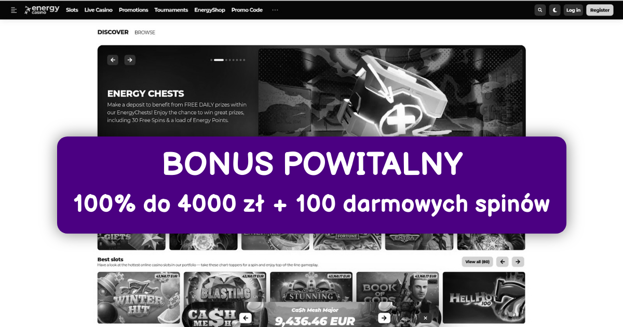The image size is (623, 327).
Task: Show previous Best slots games
Action: click(x=502, y=262)
